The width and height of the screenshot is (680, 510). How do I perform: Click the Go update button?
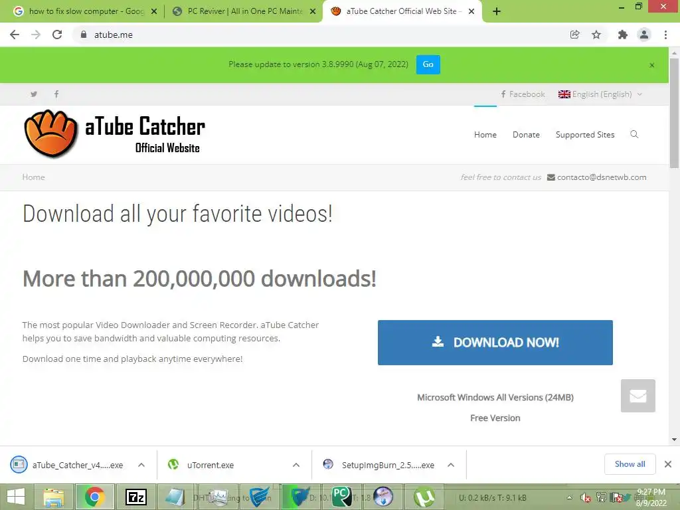[428, 64]
